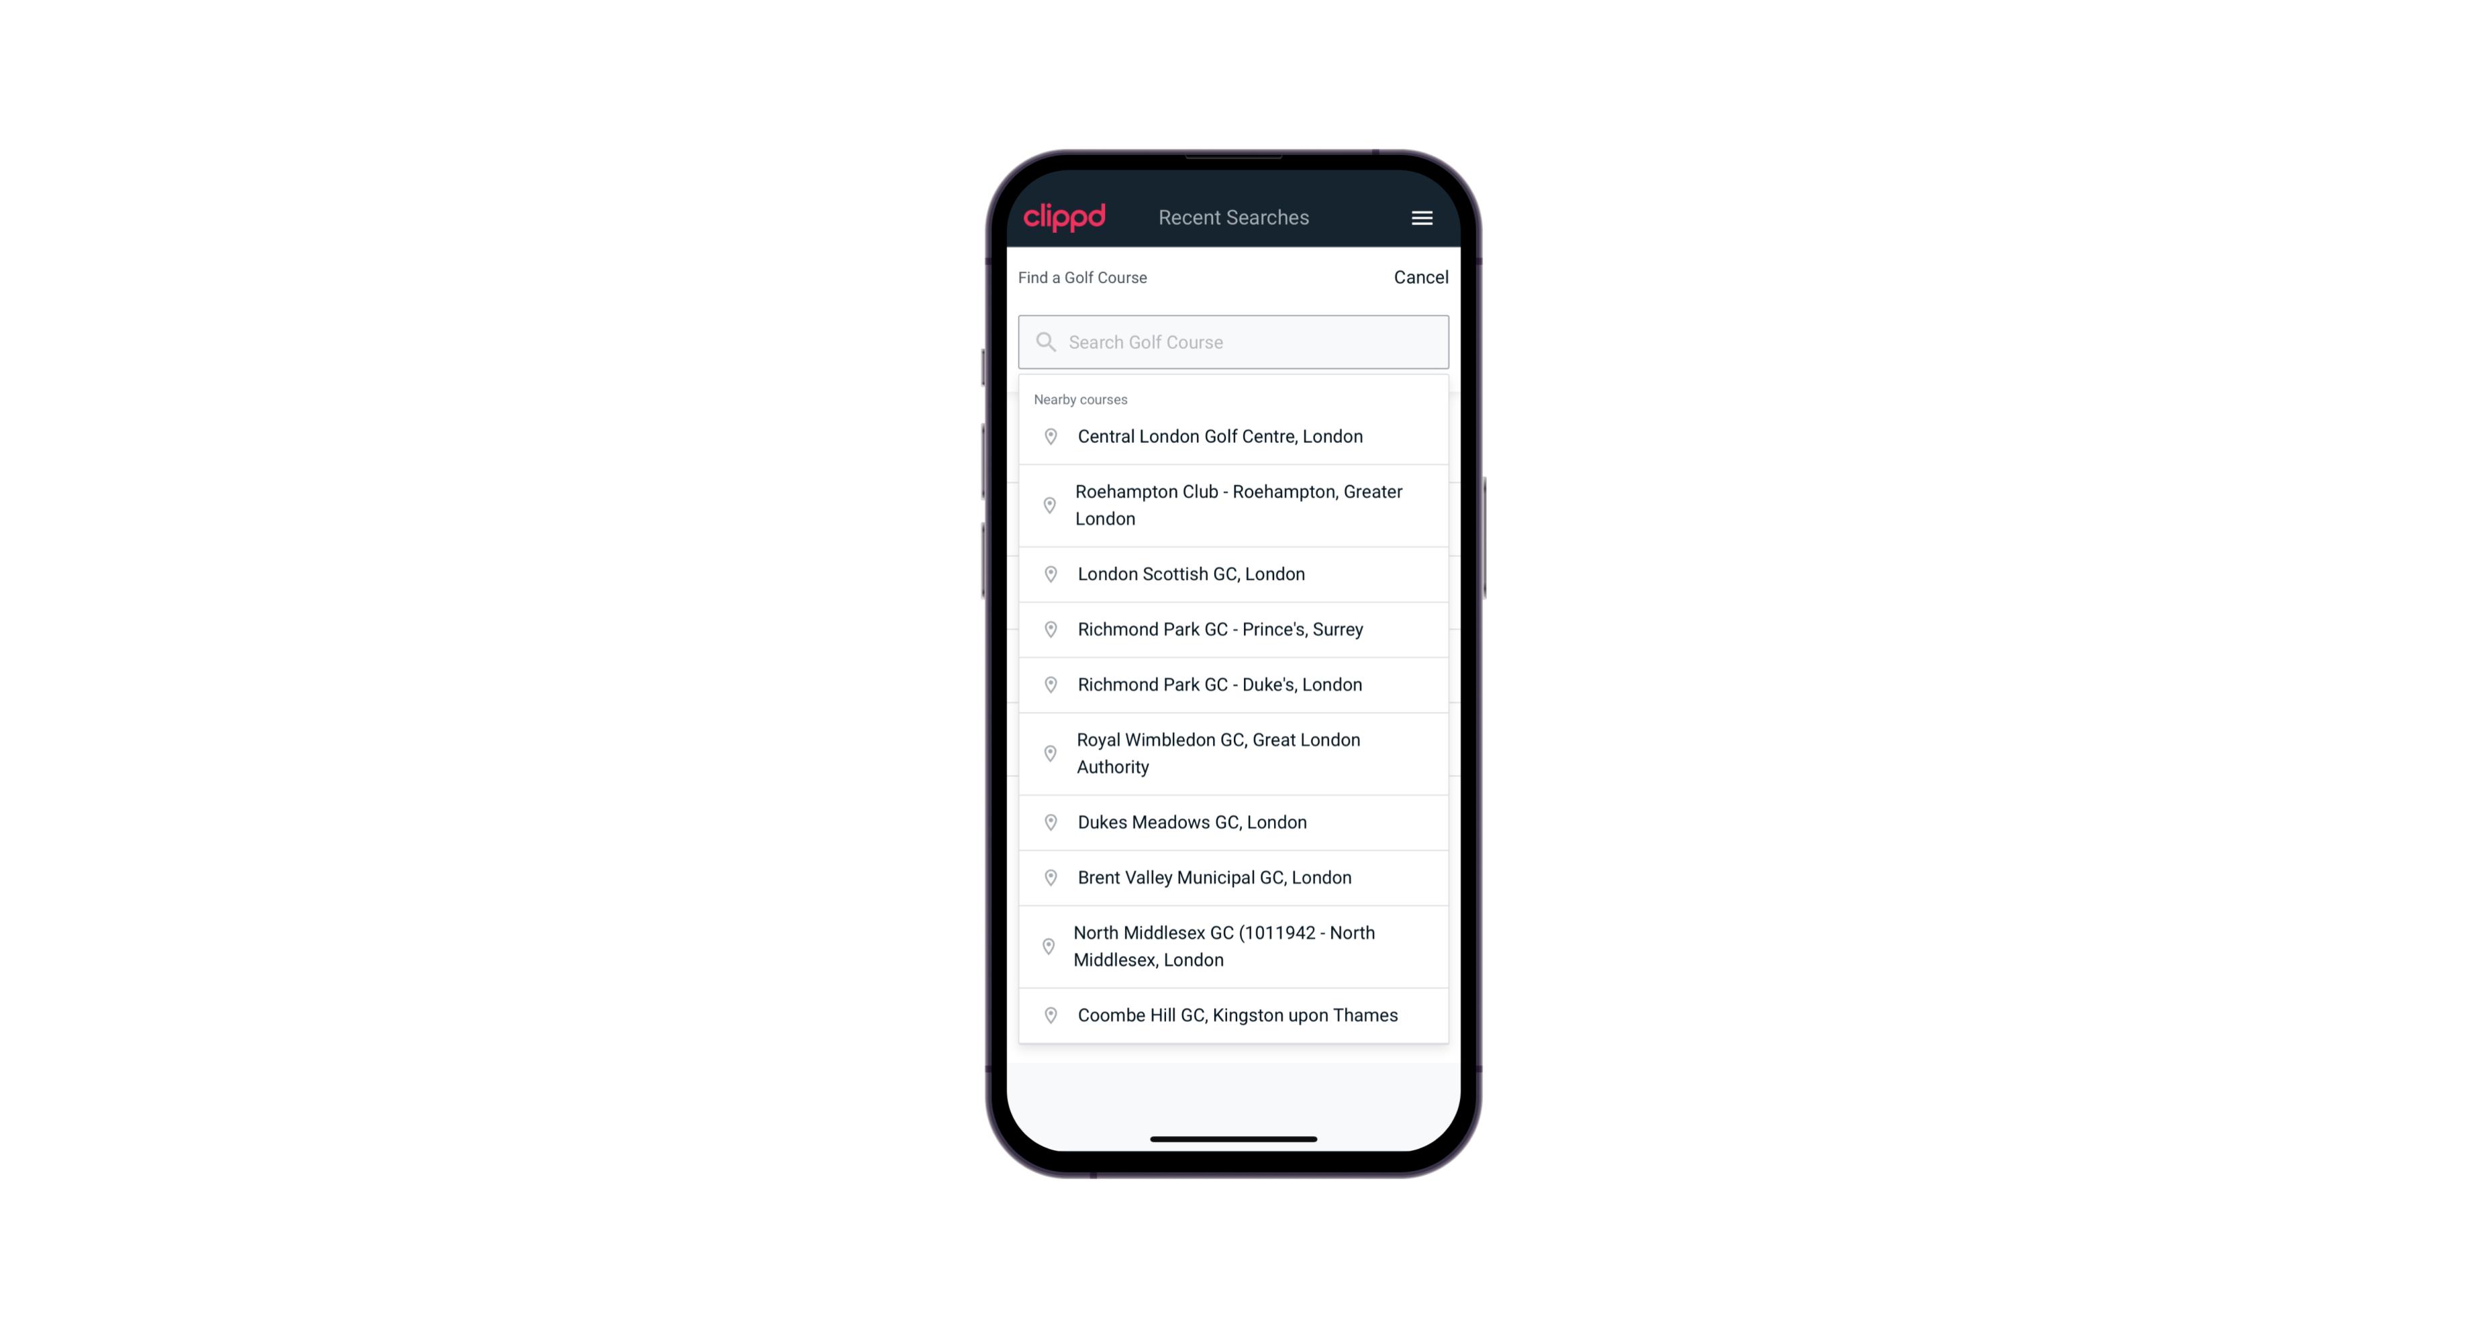The image size is (2469, 1328).
Task: Click the search magnifying glass icon
Action: pos(1045,340)
